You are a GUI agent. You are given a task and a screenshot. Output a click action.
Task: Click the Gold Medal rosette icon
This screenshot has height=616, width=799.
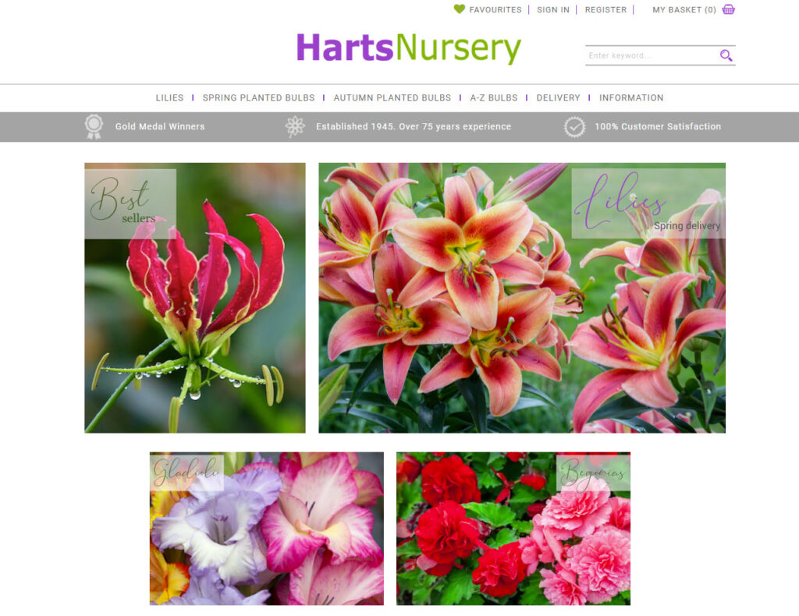(94, 127)
